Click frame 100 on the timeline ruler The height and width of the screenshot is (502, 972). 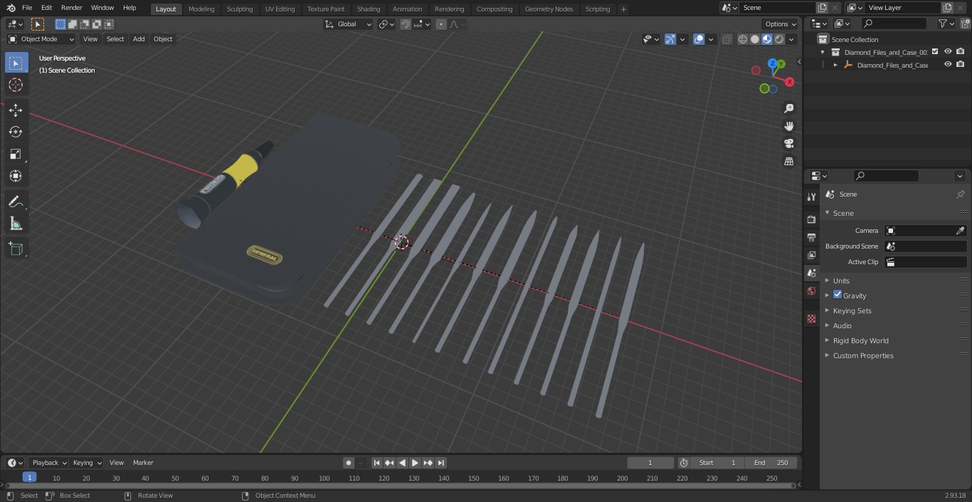[324, 478]
